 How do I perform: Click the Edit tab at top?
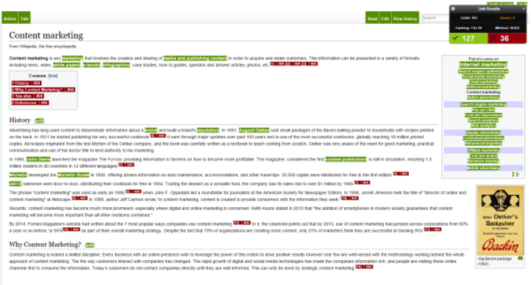pyautogui.click(x=385, y=19)
